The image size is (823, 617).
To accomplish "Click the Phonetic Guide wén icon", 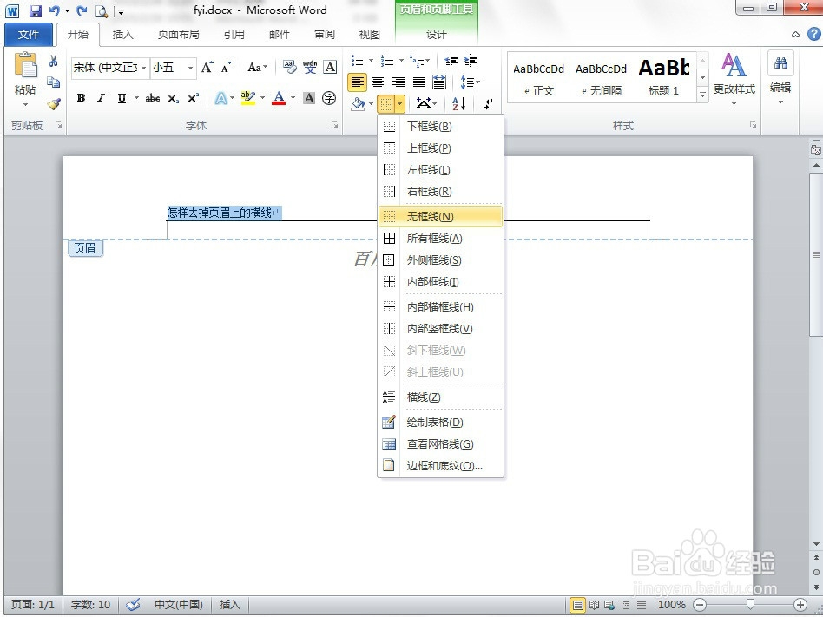I will (x=310, y=67).
